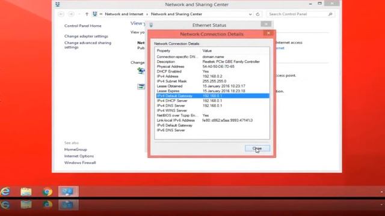
Task: Click Network and Internet breadcrumb
Action: (124, 14)
